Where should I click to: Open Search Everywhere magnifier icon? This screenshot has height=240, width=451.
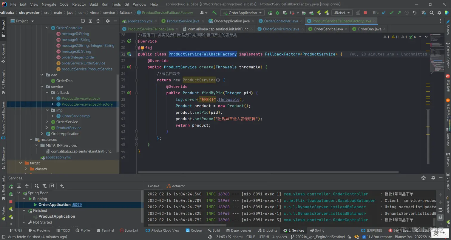(x=432, y=13)
